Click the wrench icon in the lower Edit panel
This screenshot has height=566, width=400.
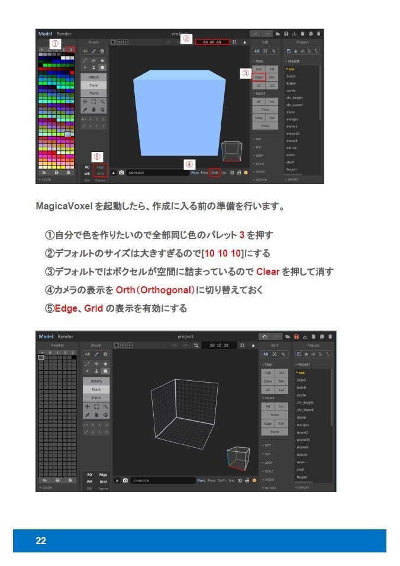tap(284, 354)
